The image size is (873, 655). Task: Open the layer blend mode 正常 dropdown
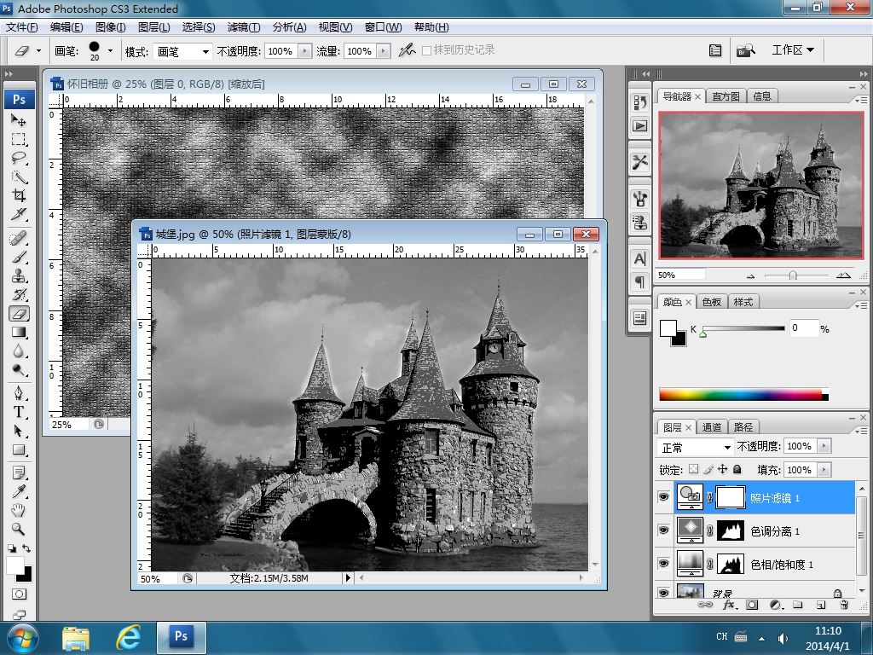point(695,447)
